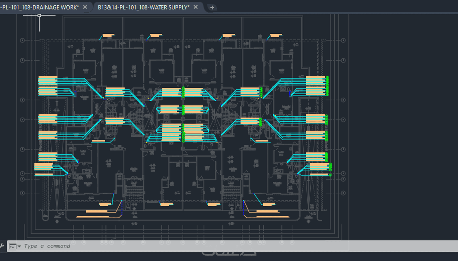The image size is (458, 261).
Task: Open the command line recent commands icon
Action: (12, 246)
